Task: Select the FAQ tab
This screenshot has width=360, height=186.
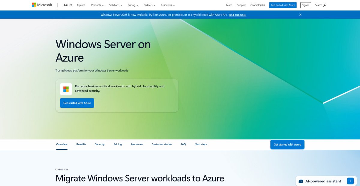Action: coord(183,144)
